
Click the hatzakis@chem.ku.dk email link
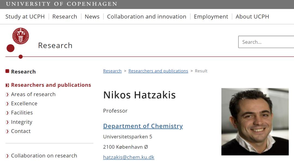[129, 157]
